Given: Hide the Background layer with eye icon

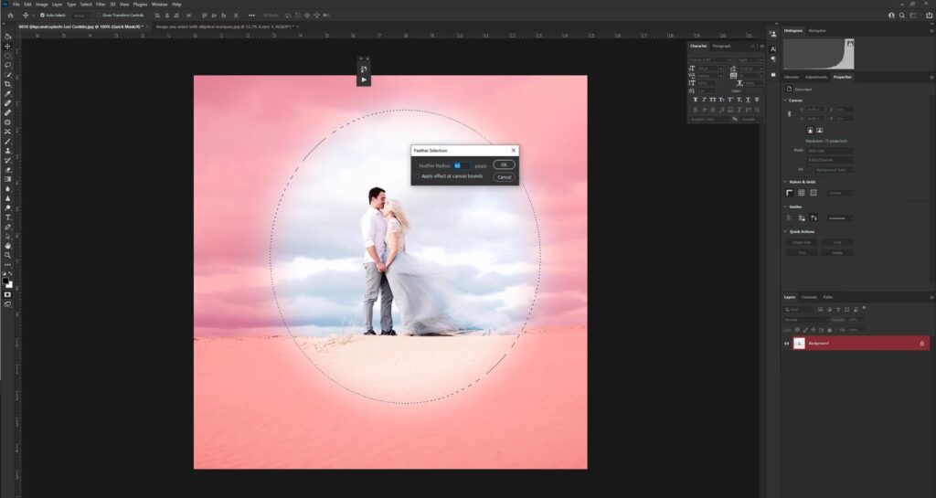Looking at the screenshot, I should (x=787, y=344).
